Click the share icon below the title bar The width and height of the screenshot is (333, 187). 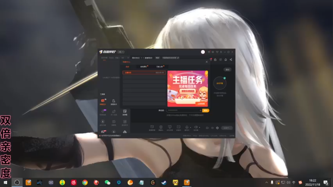(x=231, y=60)
